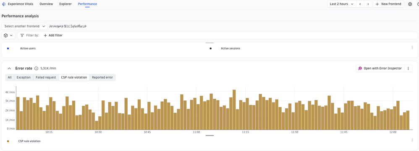Open Select another frontend dropdown
The width and height of the screenshot is (419, 151).
[x=25, y=26]
